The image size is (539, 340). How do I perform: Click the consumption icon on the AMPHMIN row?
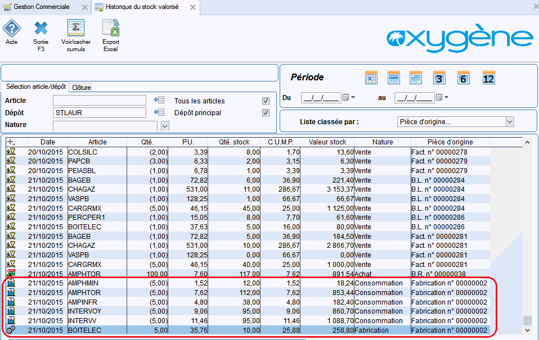[11, 283]
